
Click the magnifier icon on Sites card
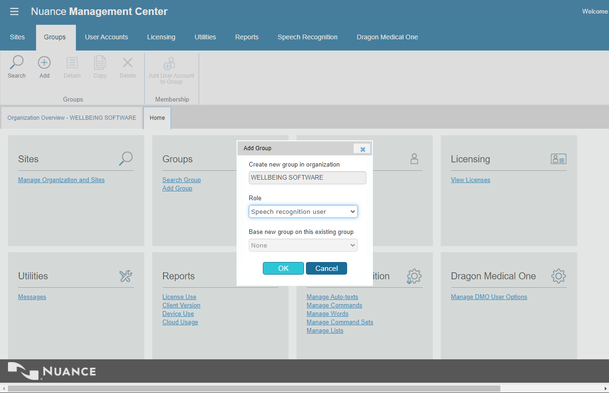click(126, 159)
